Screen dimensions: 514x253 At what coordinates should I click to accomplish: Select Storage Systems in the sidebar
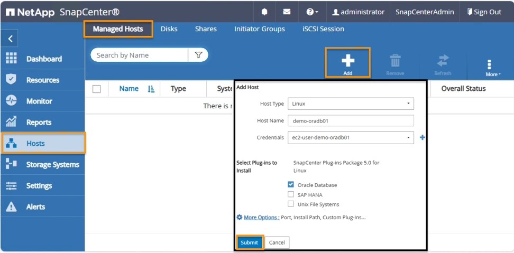point(53,165)
